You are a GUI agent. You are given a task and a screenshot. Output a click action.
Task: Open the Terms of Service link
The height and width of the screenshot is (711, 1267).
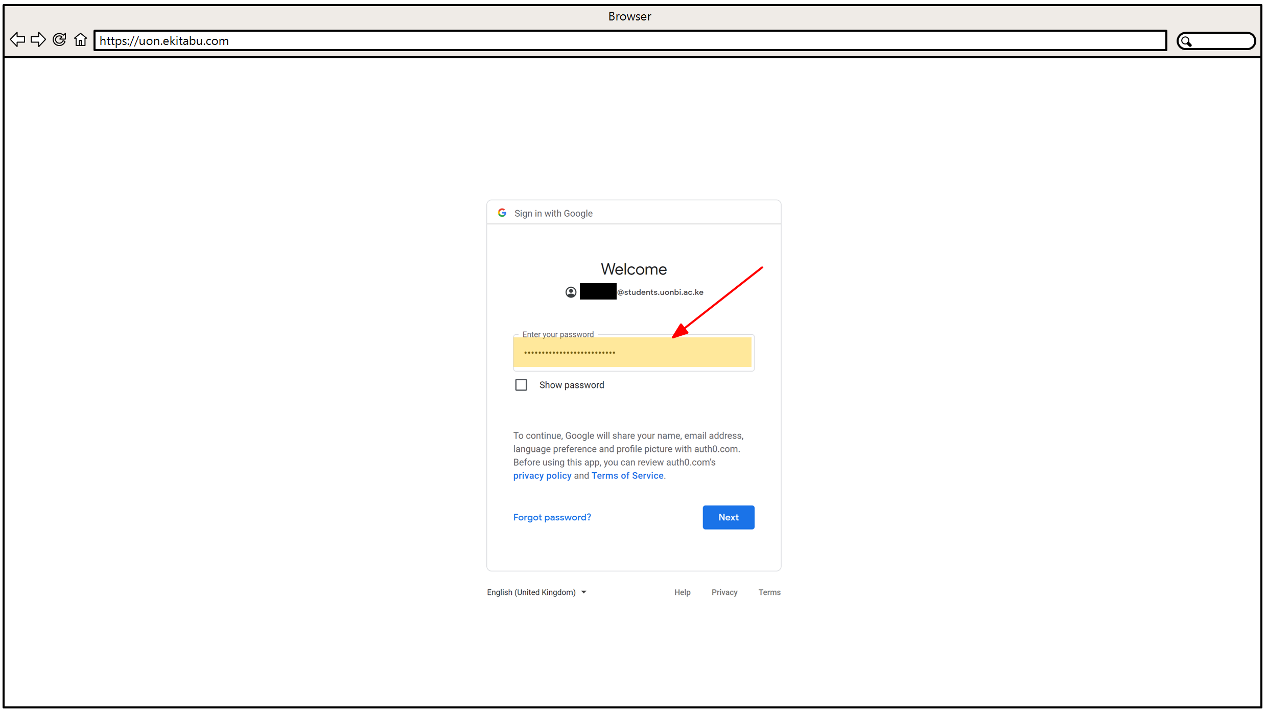coord(627,475)
